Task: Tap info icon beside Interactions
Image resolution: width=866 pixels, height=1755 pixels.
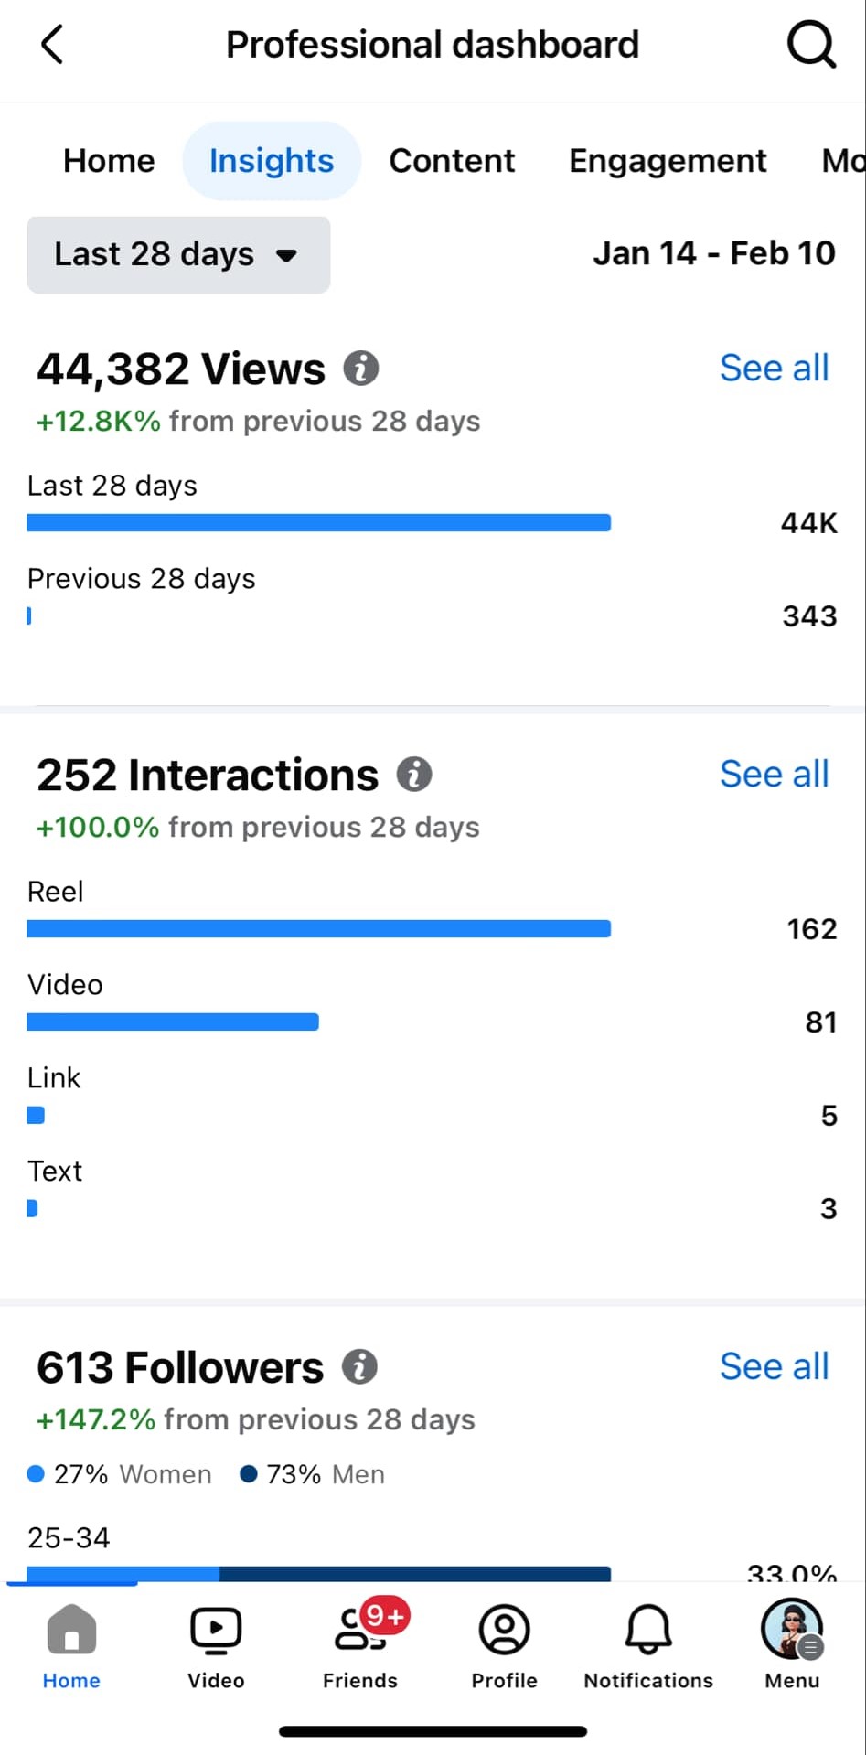Action: point(414,775)
